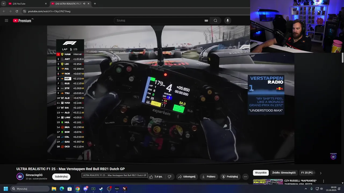Click the Pobierz download button
Screen dimensions: 344x193
click(x=209, y=177)
